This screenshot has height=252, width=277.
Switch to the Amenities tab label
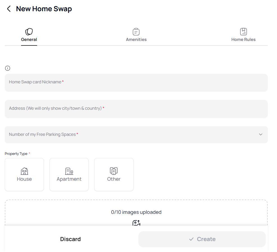136,40
